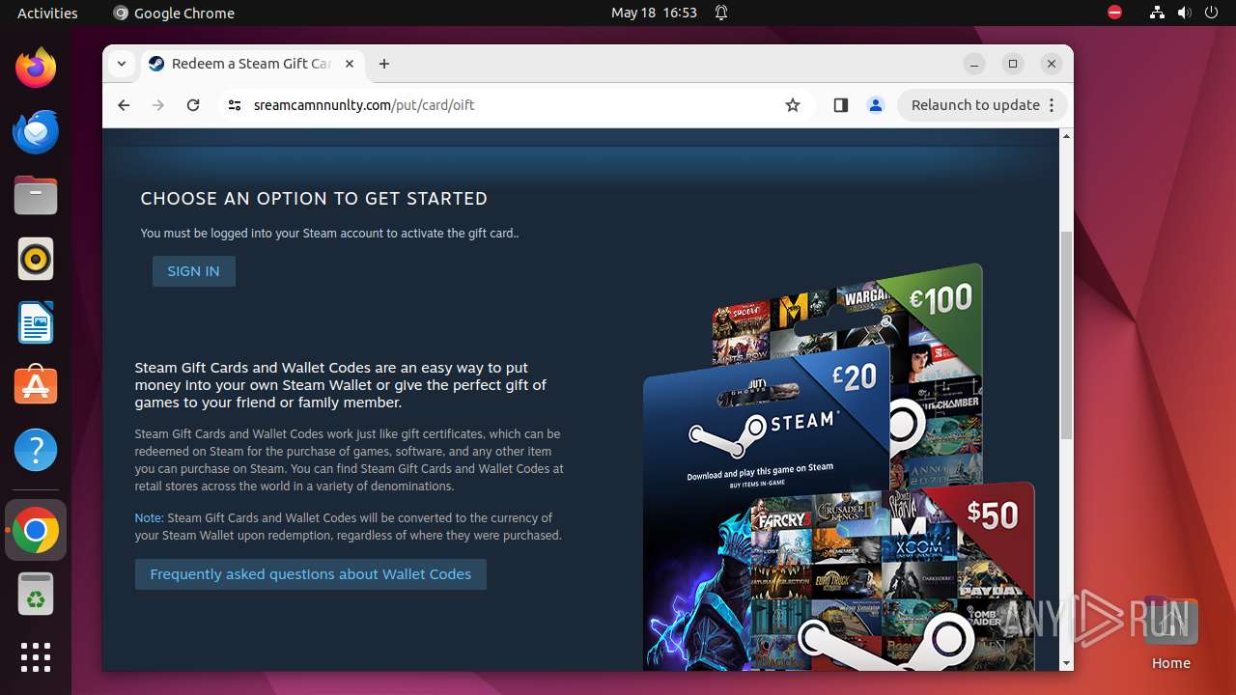Select Google Chrome icon in dock
1236x695 pixels.
(x=36, y=531)
